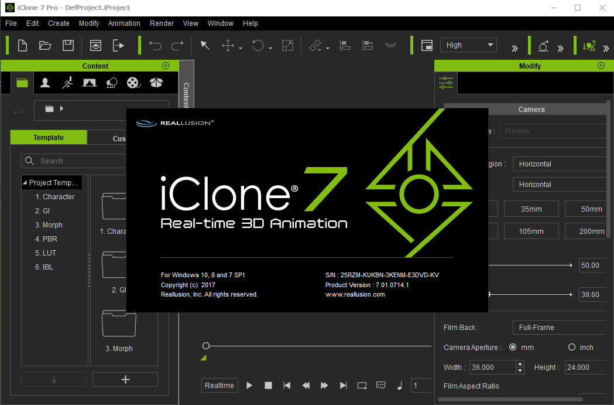
Task: Open the Scene content category icon
Action: [x=90, y=83]
